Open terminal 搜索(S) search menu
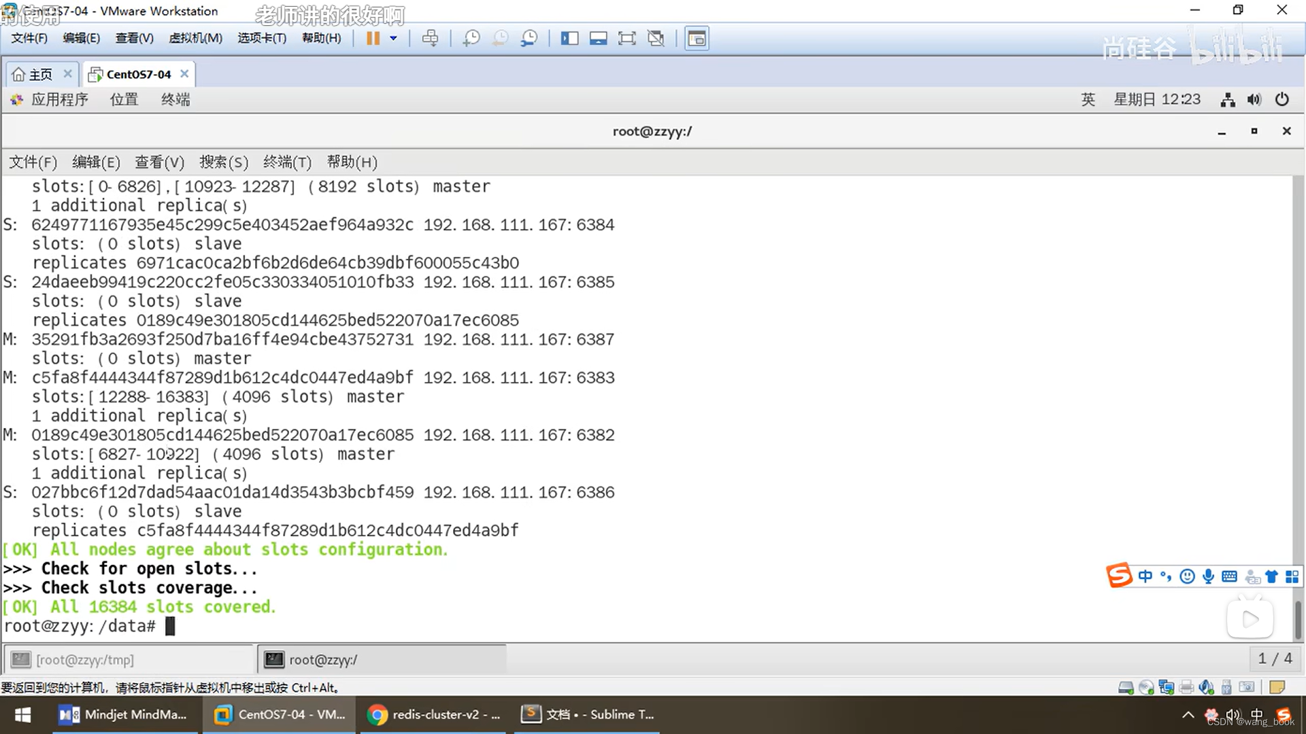 (x=223, y=162)
